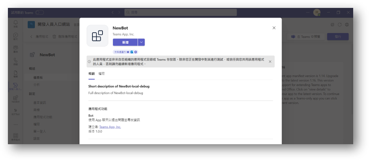Open the Chat icon in Teams sidebar

(15, 36)
